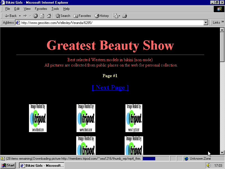
Task: Click the Windows logo throbber icon
Action: click(x=219, y=9)
